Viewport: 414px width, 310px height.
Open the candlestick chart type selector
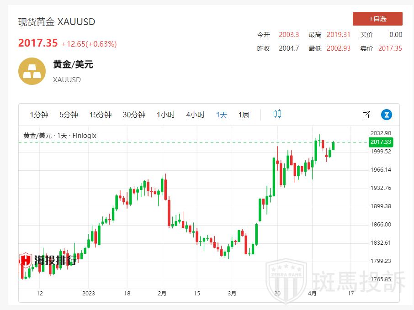277,114
